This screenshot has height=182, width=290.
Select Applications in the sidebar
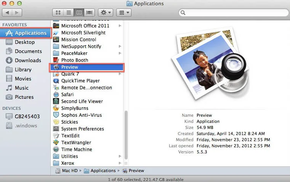tap(26, 33)
